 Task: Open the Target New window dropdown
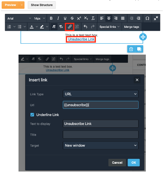101,146
